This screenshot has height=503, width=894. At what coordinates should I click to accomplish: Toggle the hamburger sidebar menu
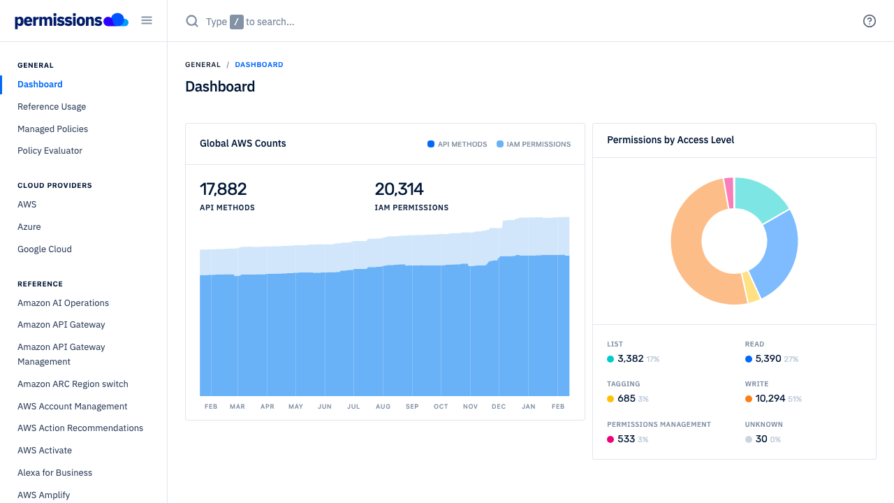[x=147, y=20]
